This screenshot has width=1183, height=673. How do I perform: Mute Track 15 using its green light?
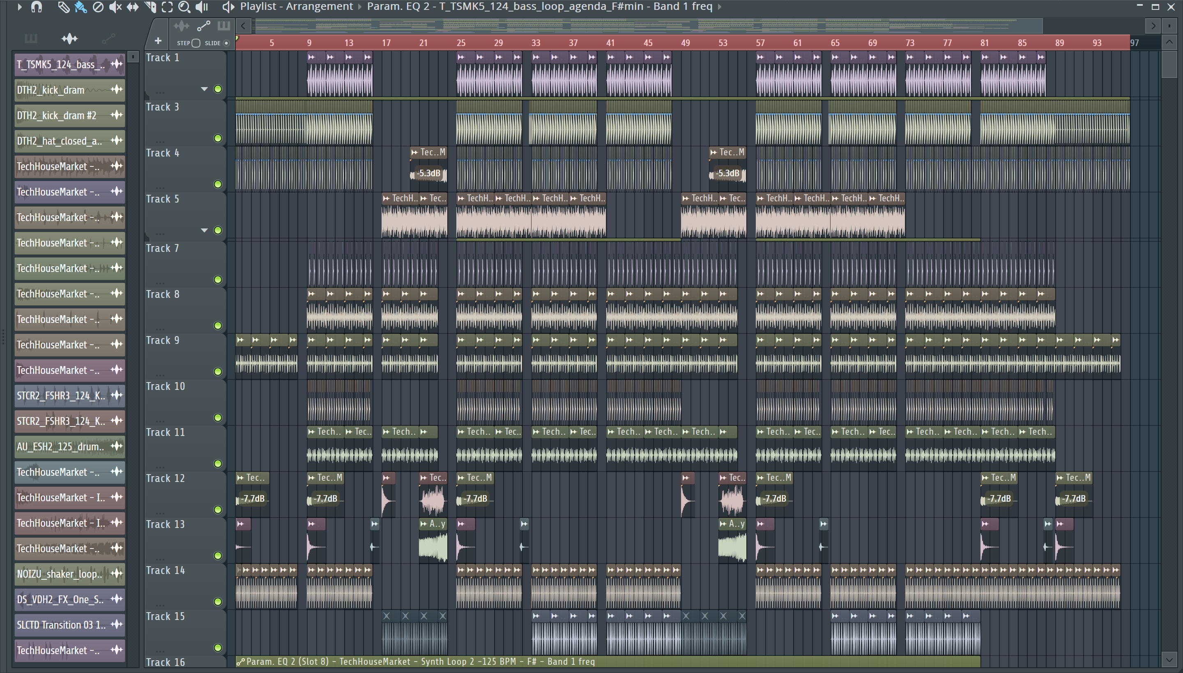tap(218, 648)
